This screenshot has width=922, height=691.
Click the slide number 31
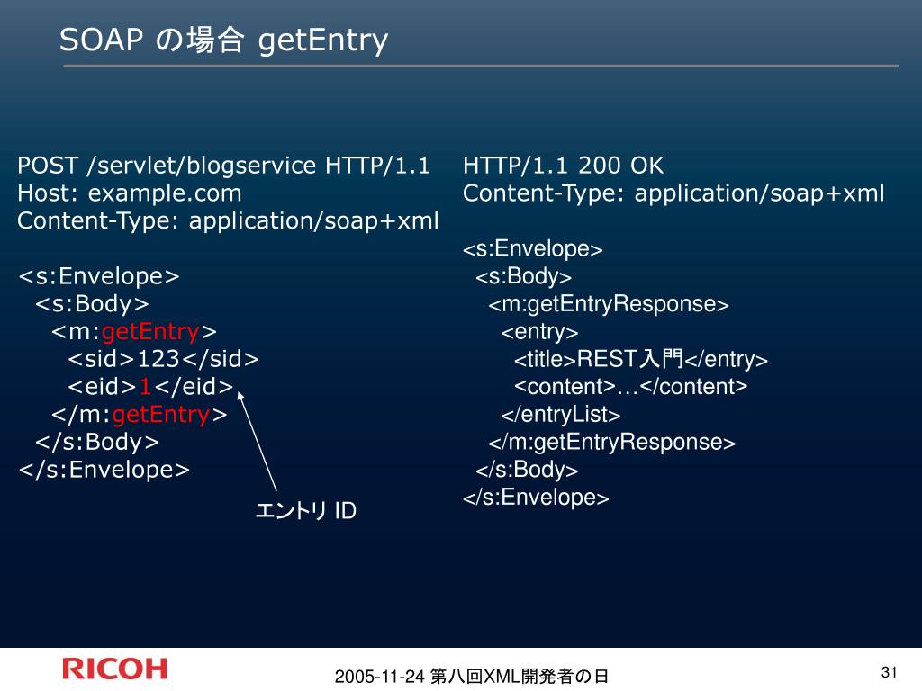click(889, 672)
